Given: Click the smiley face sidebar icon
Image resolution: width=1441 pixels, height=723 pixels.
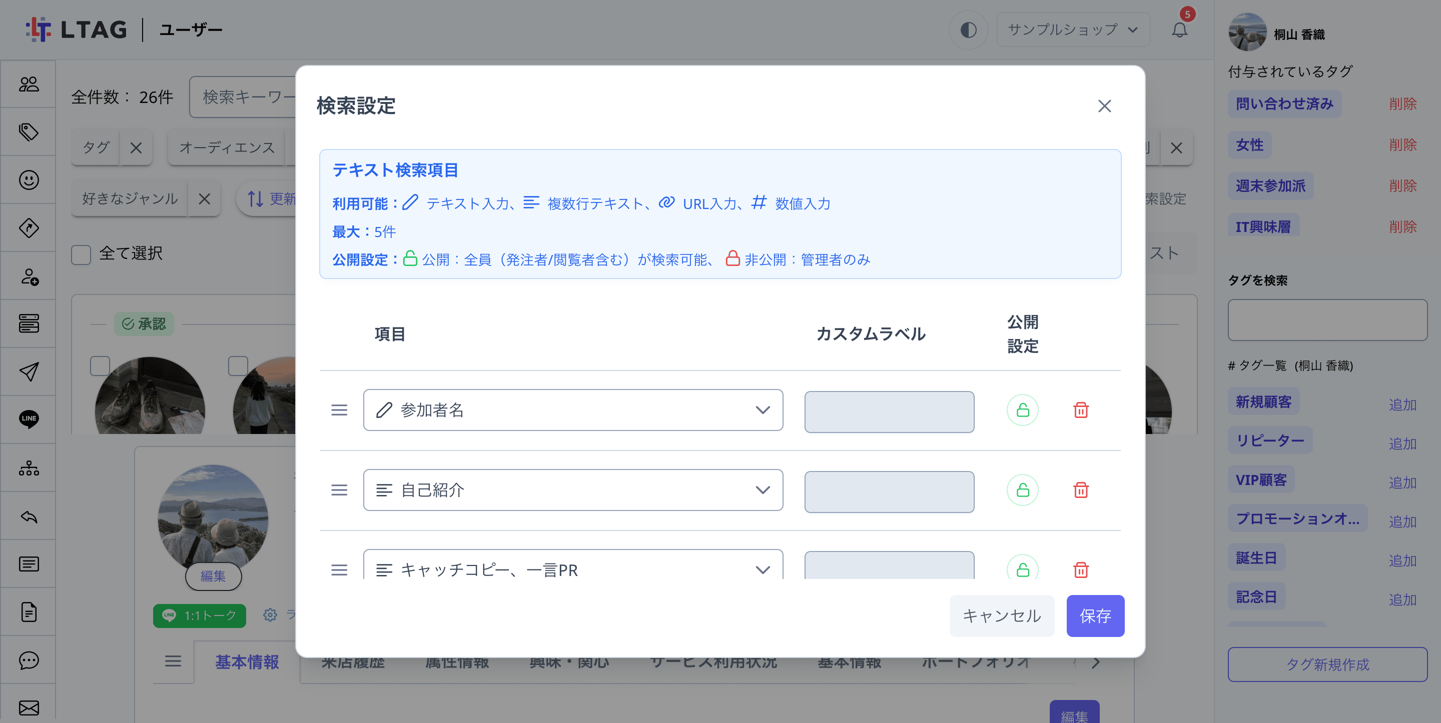Looking at the screenshot, I should pyautogui.click(x=29, y=180).
